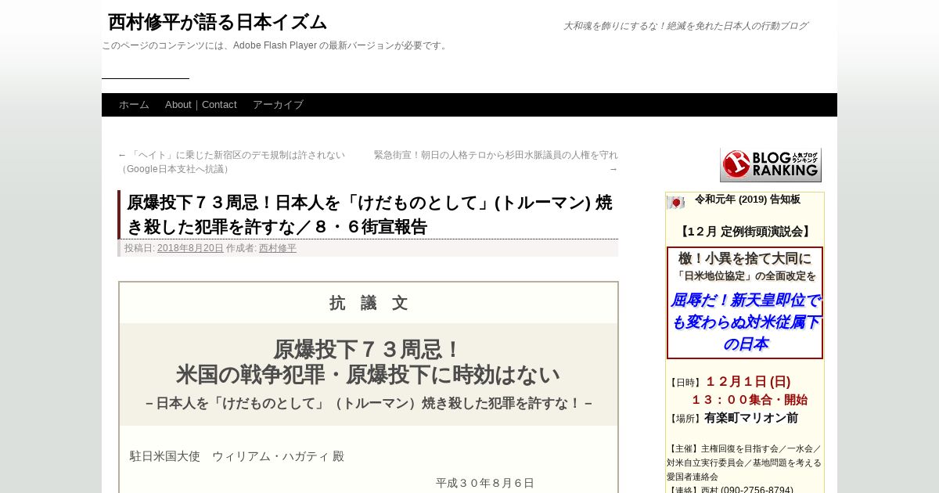Go to ホーム in the navigation bar
This screenshot has width=939, height=493.
coord(134,105)
